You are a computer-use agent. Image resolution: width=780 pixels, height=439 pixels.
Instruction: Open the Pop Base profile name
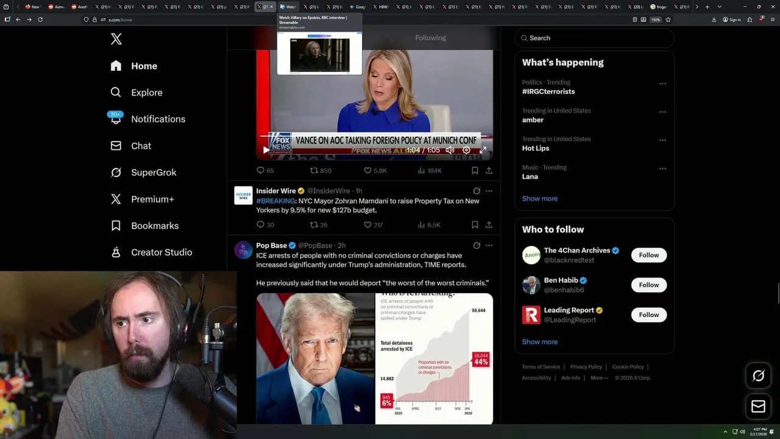[271, 246]
